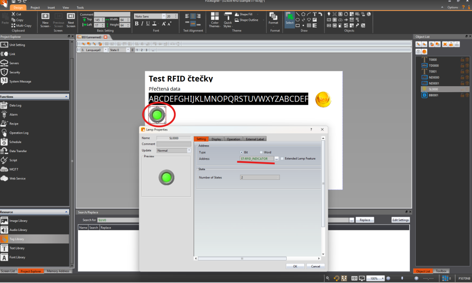472x283 pixels.
Task: Click the red X delete icon in Object List
Action: (x=445, y=44)
